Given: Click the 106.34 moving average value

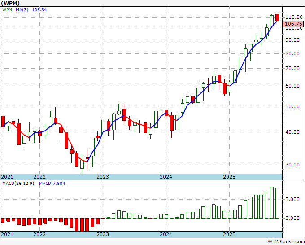Looking at the screenshot, I should [x=39, y=10].
